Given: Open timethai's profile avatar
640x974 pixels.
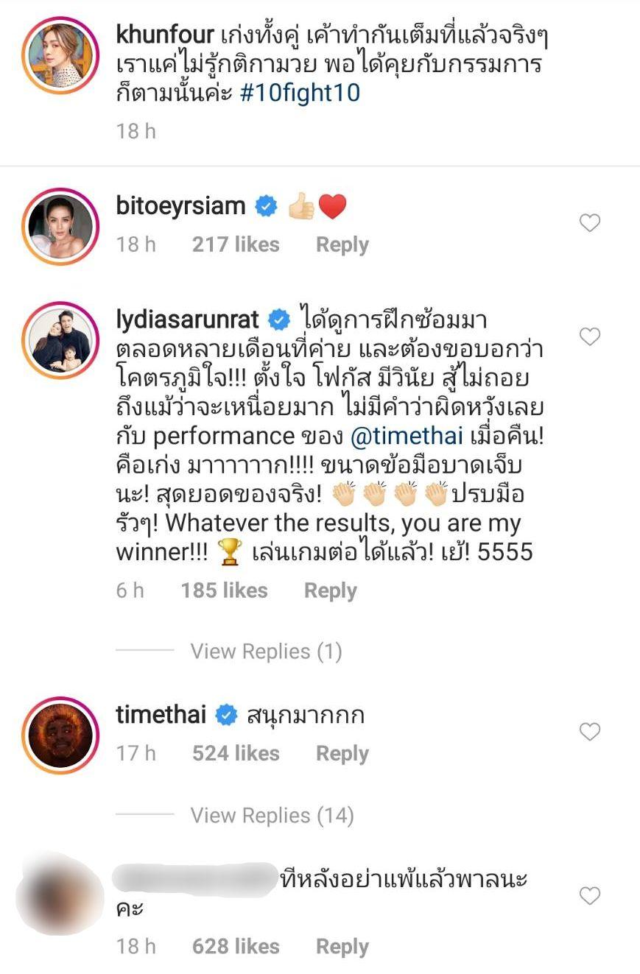Looking at the screenshot, I should [60, 735].
